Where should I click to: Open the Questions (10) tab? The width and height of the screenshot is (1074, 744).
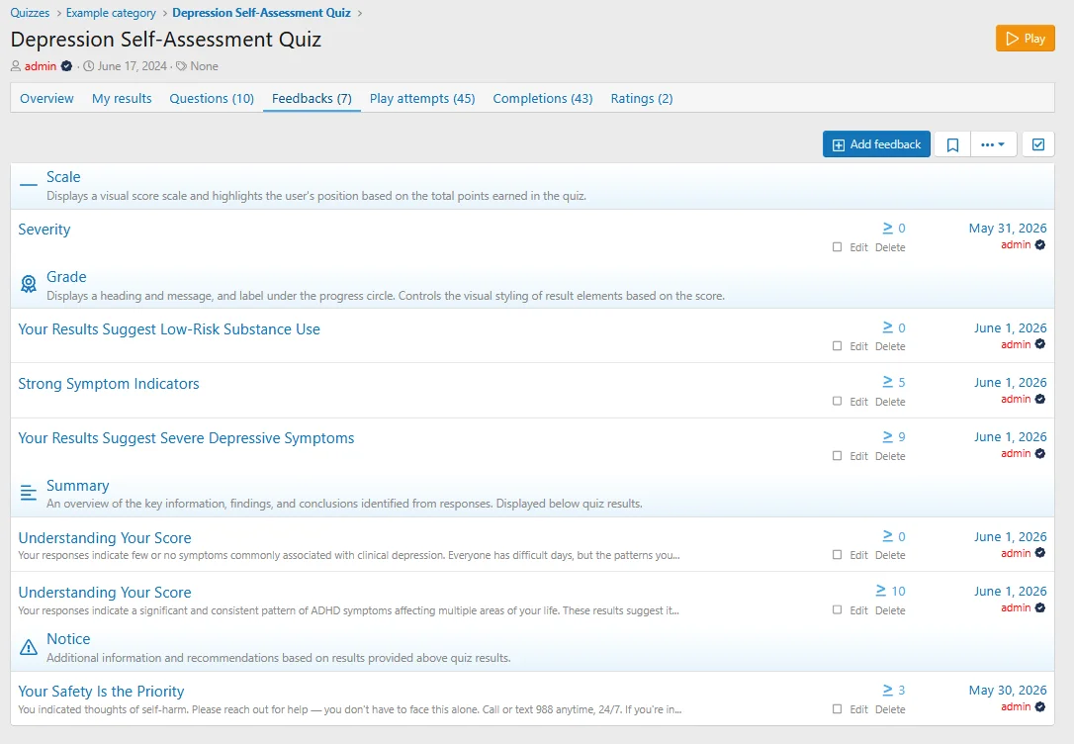coord(212,99)
